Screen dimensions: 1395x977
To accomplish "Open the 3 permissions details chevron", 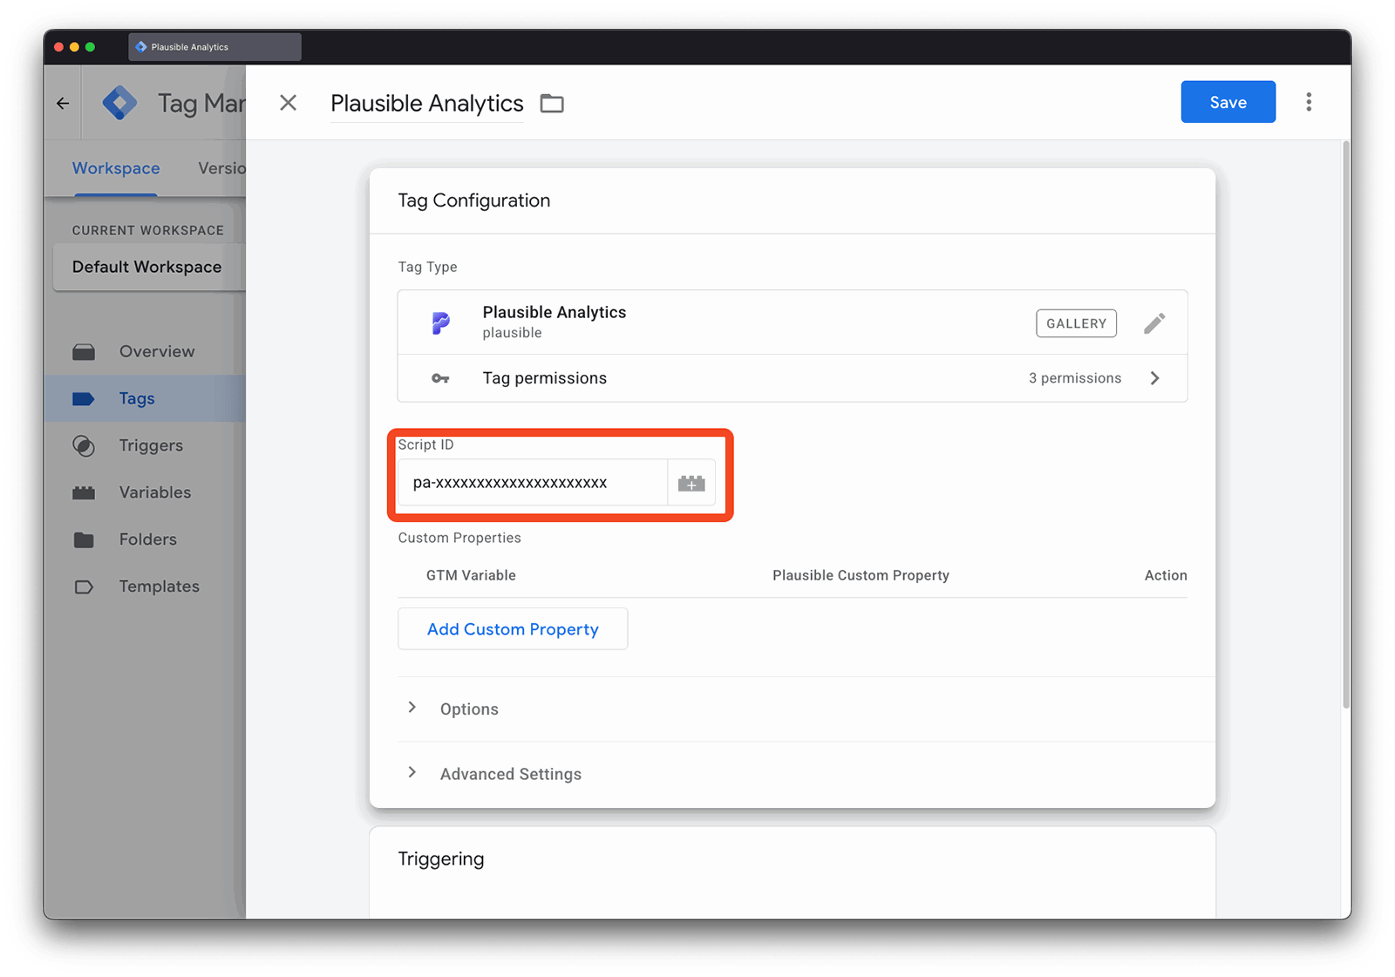I will (x=1155, y=377).
